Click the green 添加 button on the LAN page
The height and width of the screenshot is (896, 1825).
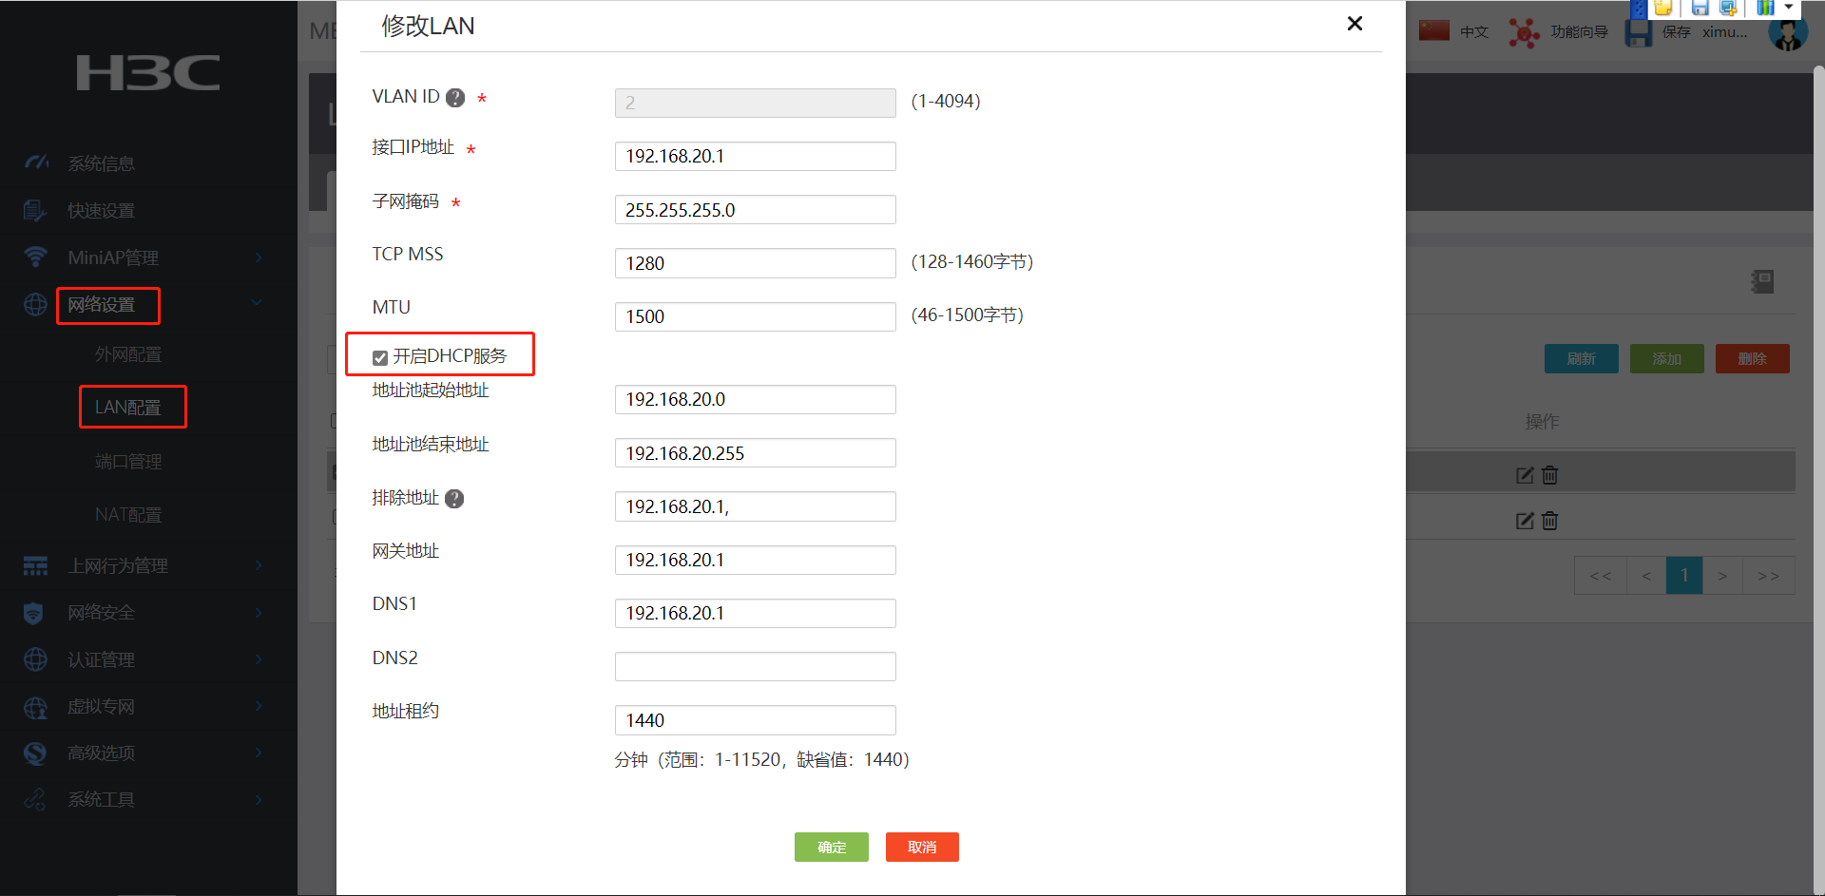click(1667, 359)
